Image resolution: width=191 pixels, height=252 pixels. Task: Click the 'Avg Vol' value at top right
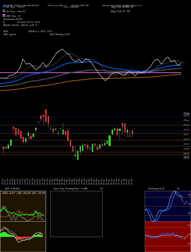tap(122, 7)
